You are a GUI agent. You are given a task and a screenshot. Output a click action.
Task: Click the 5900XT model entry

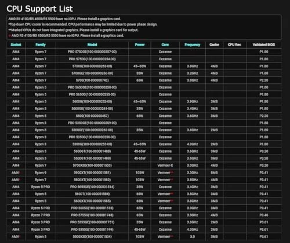point(92,172)
